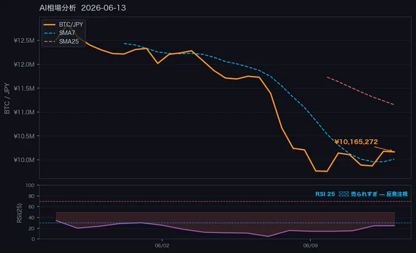Image resolution: width=416 pixels, height=253 pixels.
Task: Click the RSI axis label 20
Action: point(31,228)
